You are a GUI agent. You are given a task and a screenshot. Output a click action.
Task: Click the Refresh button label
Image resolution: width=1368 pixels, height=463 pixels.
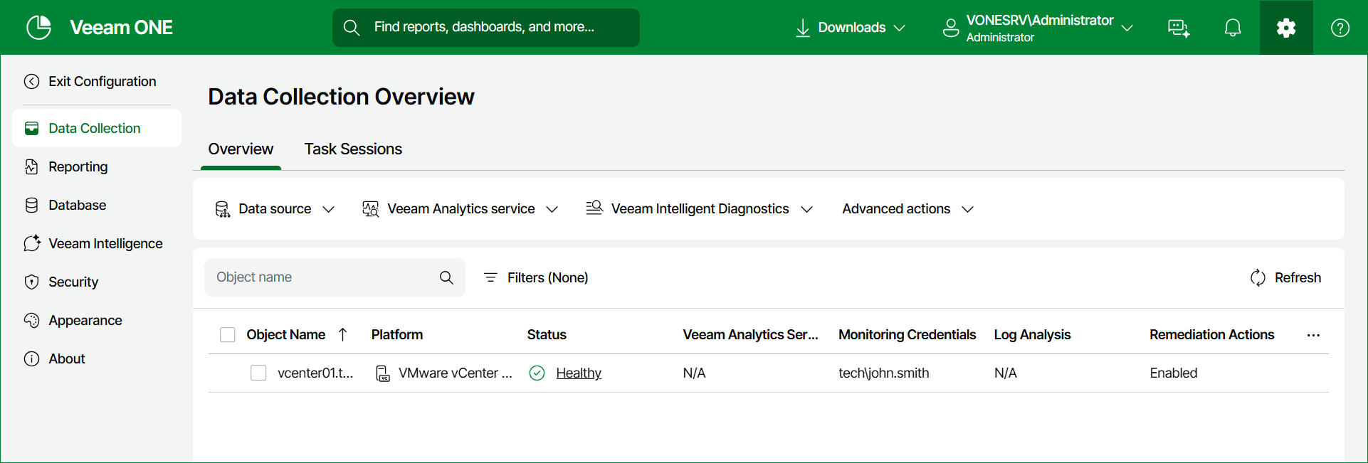coord(1298,277)
